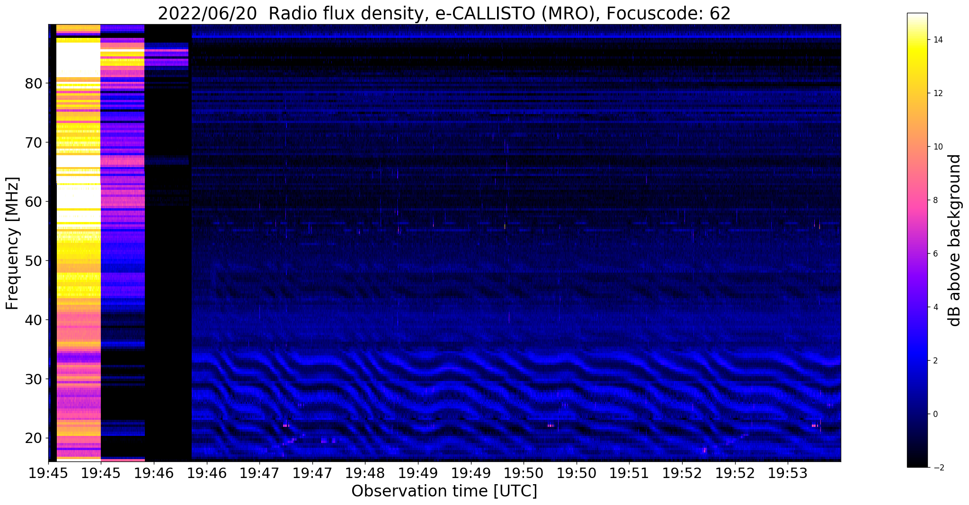Click the 60 MHz frequency tick label
This screenshot has height=505, width=969.
(x=34, y=202)
